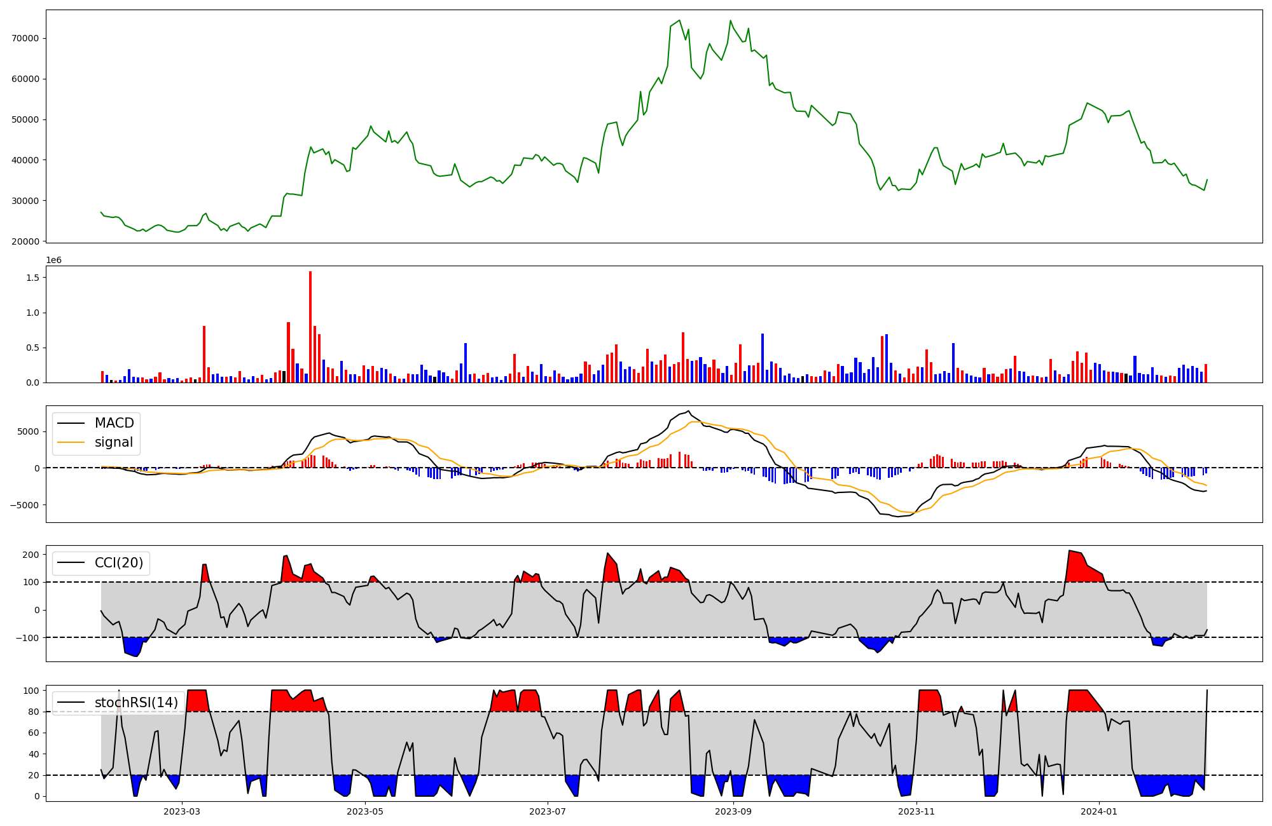
Task: Click the 60 tick on stochRSI axis
Action: [x=35, y=733]
